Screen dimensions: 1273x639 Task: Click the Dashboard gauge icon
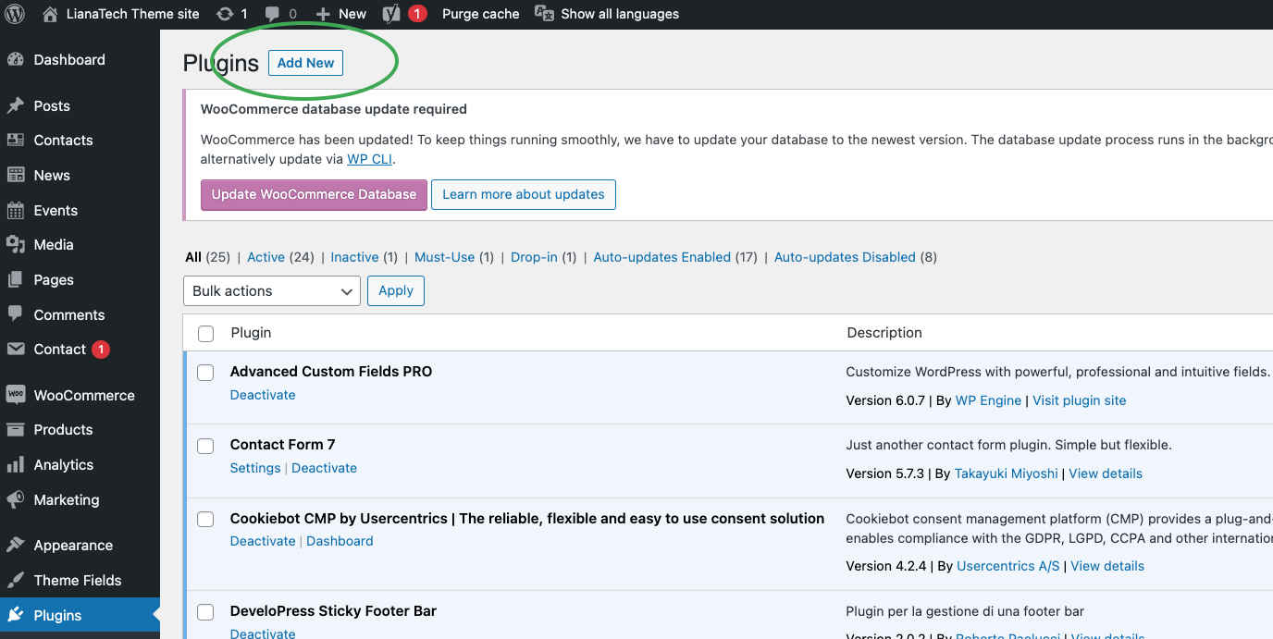[x=16, y=59]
